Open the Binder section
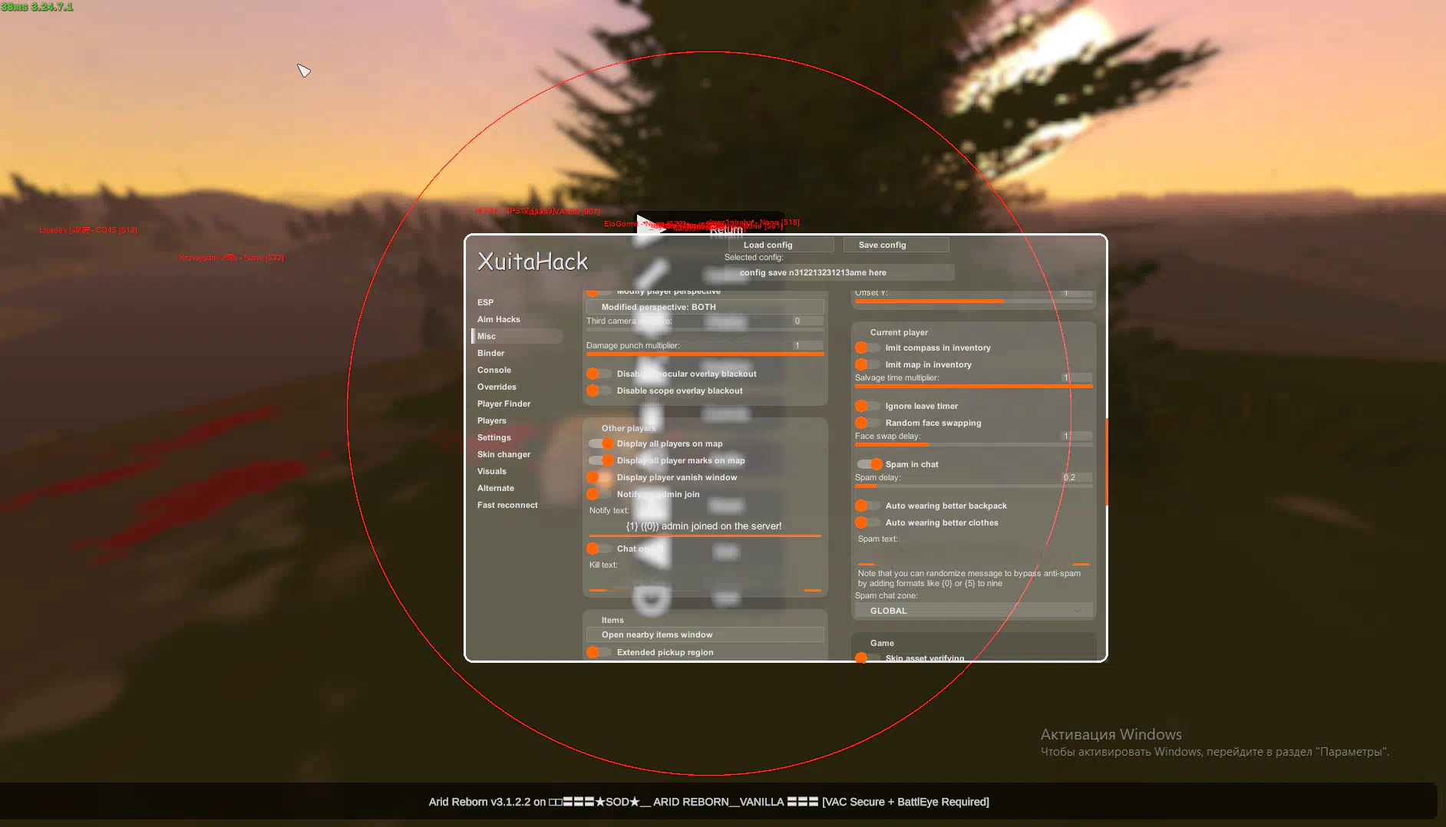Image resolution: width=1446 pixels, height=827 pixels. (490, 353)
